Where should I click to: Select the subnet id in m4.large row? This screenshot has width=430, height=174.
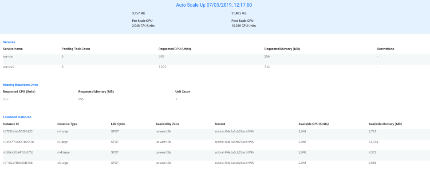click(x=234, y=152)
